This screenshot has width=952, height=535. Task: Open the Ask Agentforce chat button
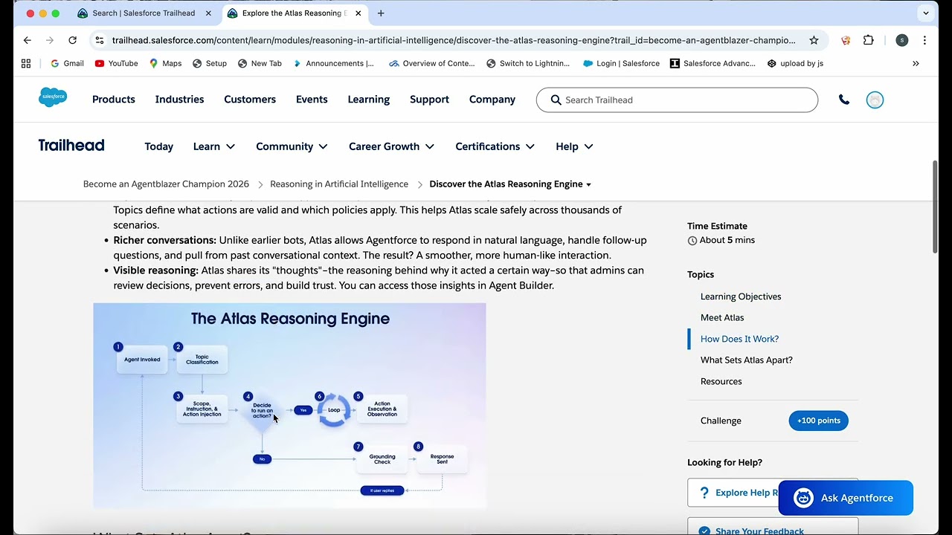[846, 498]
